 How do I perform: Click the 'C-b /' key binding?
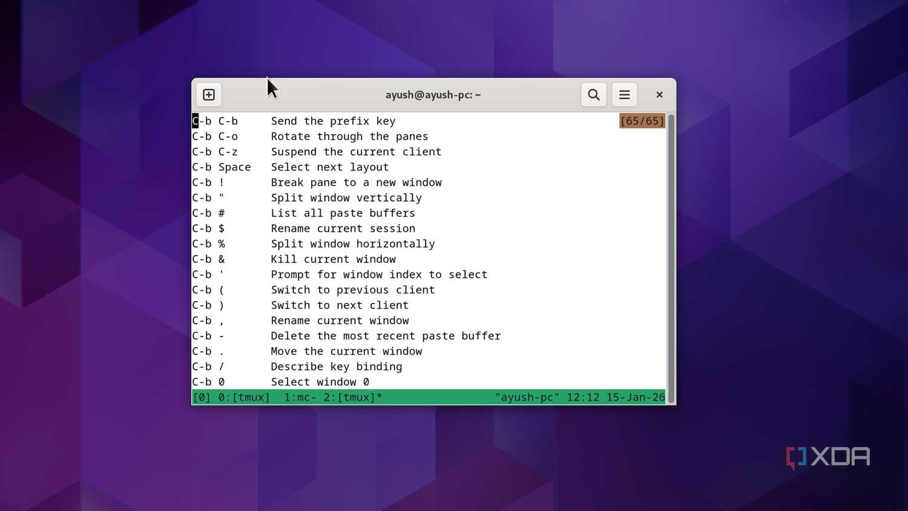pyautogui.click(x=208, y=366)
